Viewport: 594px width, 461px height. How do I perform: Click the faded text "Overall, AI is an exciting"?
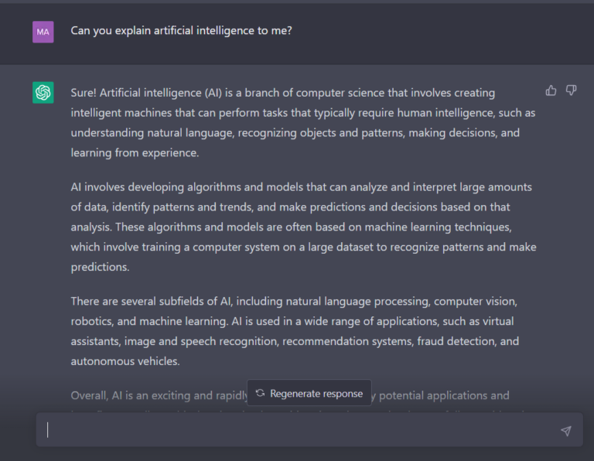(x=159, y=395)
